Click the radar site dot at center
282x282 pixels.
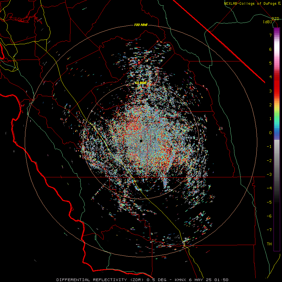point(141,141)
